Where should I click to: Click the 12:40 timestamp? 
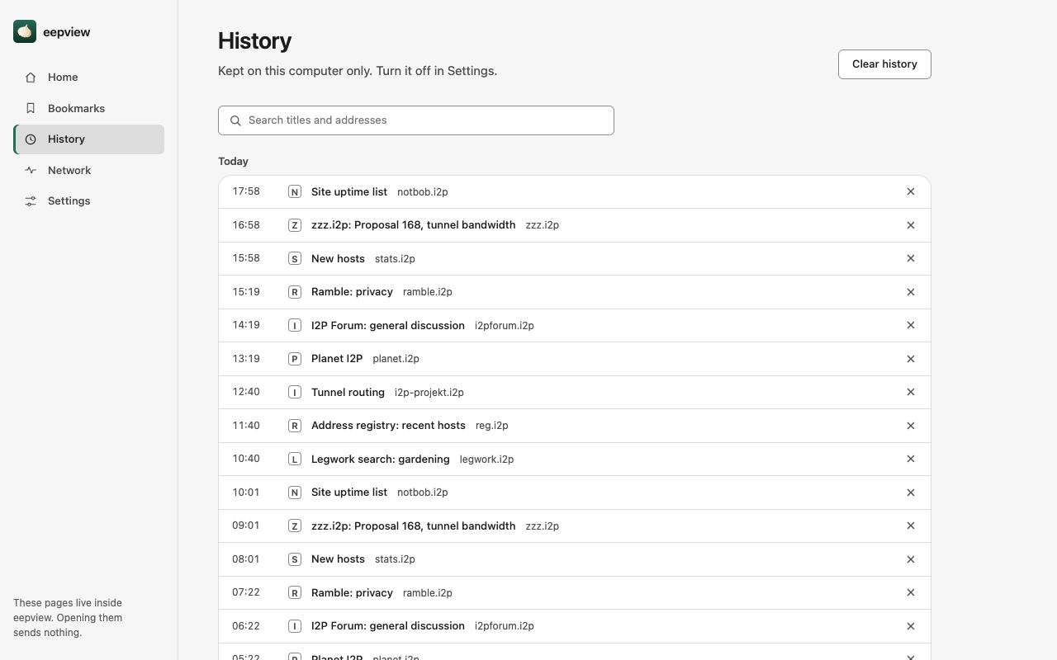tap(246, 392)
